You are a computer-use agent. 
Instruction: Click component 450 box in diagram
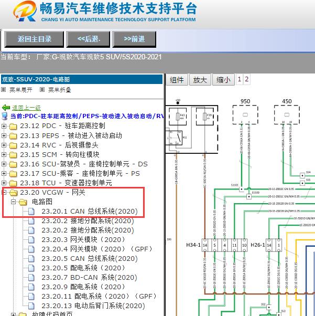287,114
